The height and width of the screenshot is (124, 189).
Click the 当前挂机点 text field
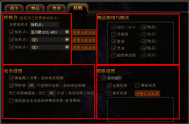point(44,25)
